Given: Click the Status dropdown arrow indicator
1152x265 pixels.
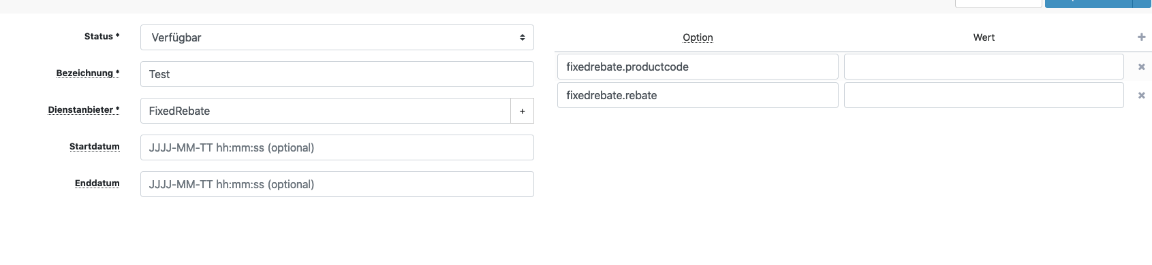Looking at the screenshot, I should coord(522,37).
